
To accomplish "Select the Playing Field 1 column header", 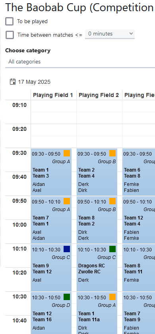I will tap(53, 95).
